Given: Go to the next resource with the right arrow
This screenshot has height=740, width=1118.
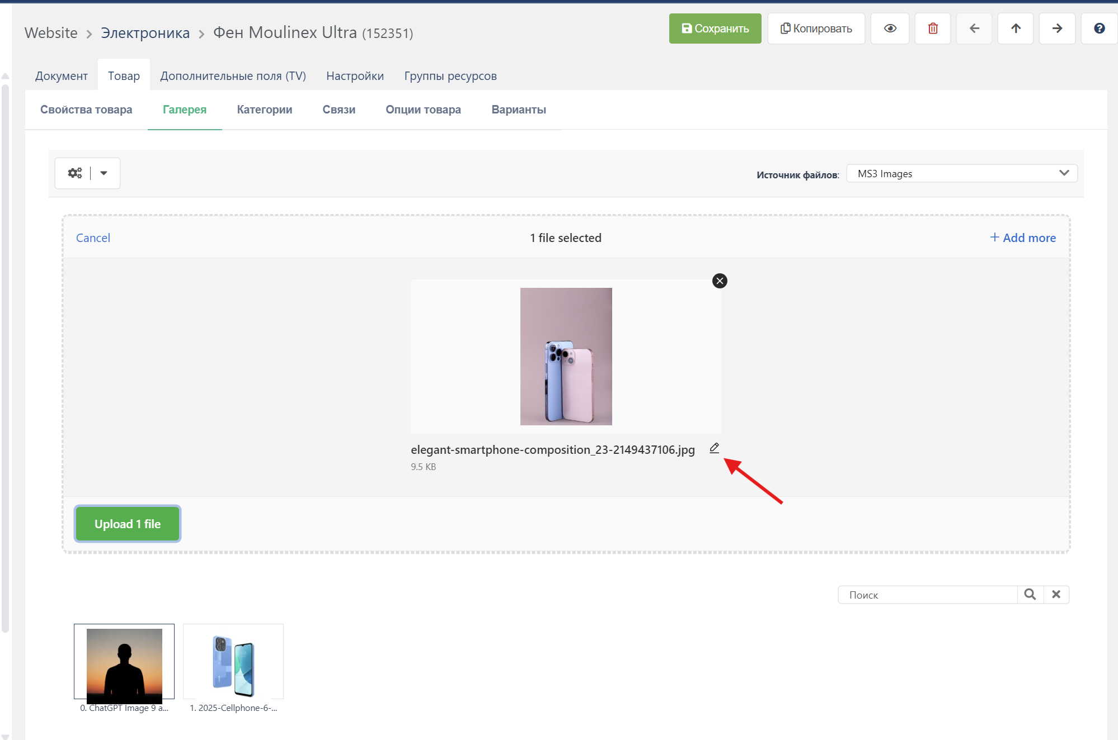Looking at the screenshot, I should (x=1057, y=29).
